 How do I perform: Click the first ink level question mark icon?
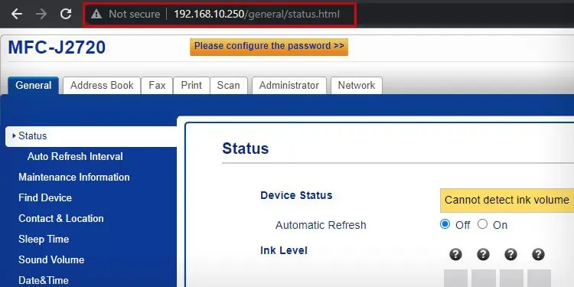pos(455,254)
